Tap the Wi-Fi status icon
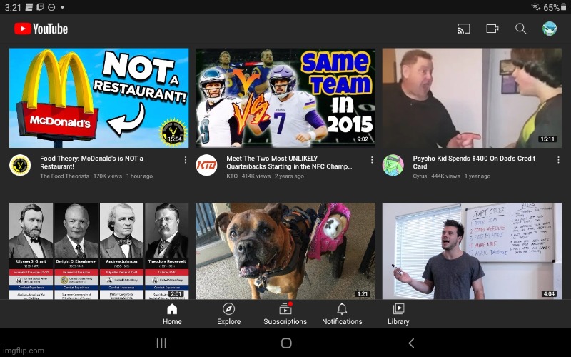The image size is (571, 357). point(536,7)
